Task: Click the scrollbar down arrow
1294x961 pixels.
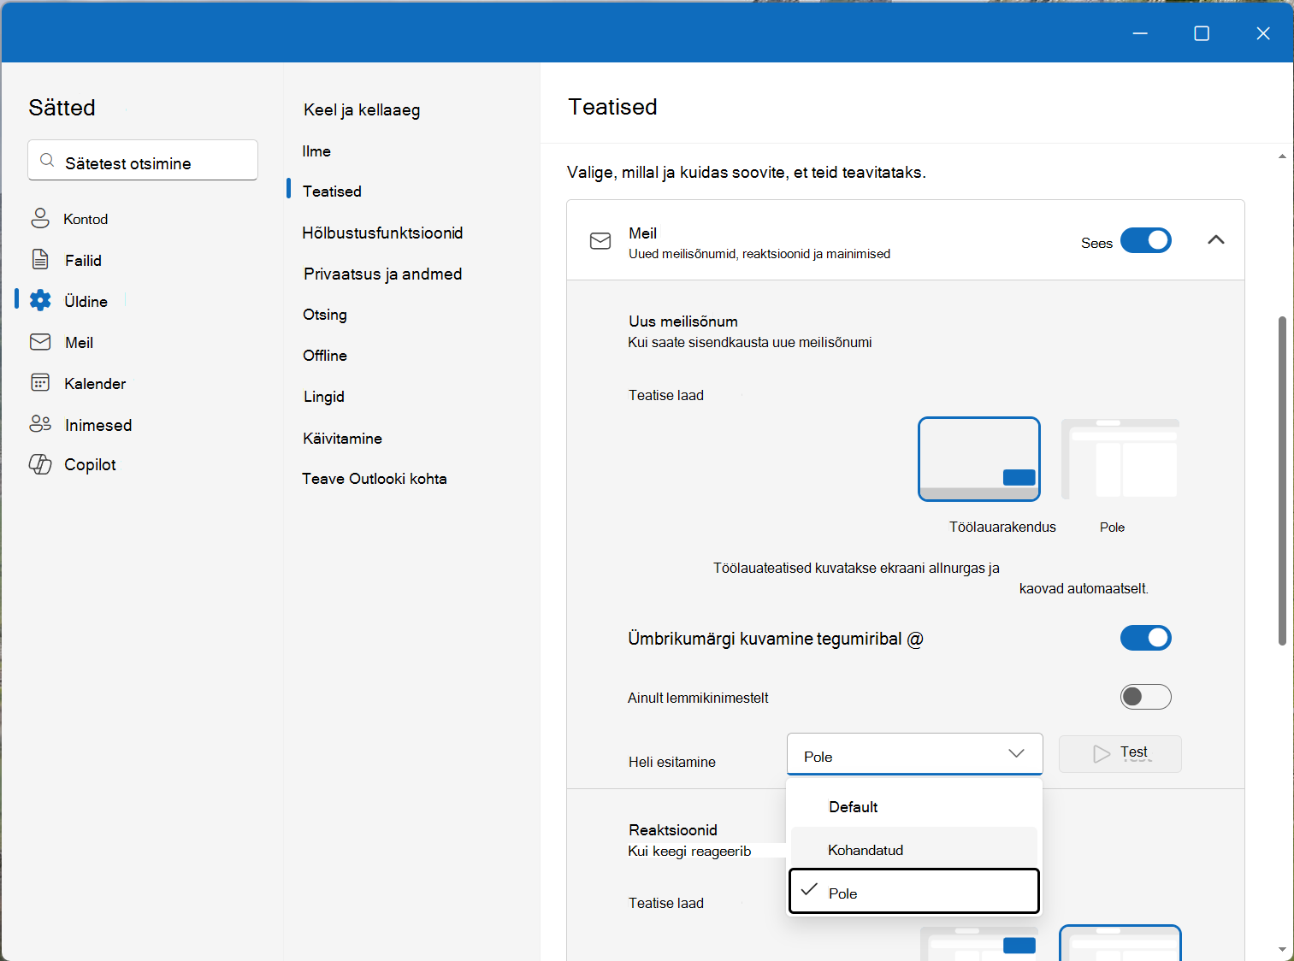Action: (x=1282, y=949)
